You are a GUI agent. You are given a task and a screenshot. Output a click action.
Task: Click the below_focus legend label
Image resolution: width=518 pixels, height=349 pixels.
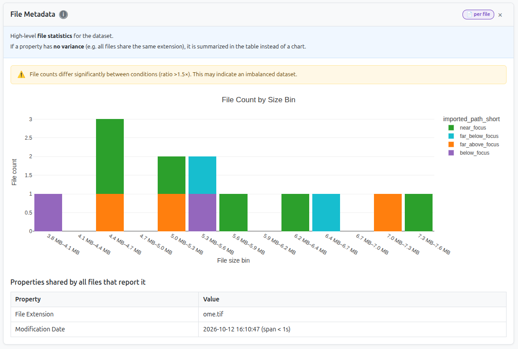[x=474, y=153]
